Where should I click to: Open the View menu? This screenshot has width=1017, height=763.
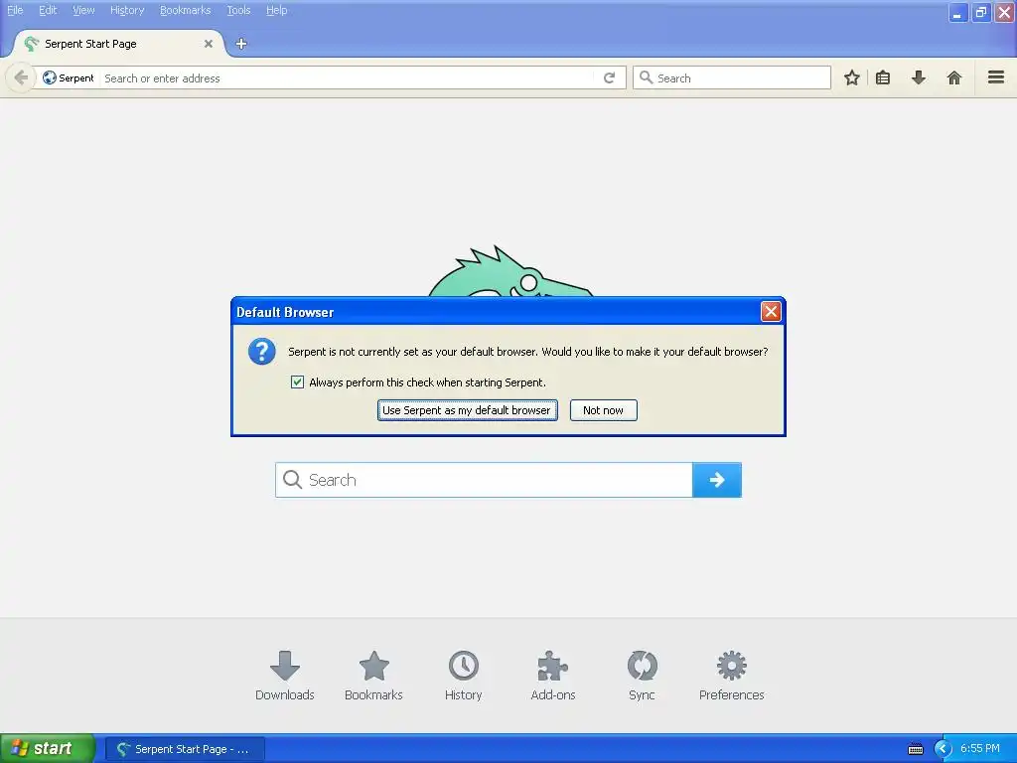(x=83, y=10)
